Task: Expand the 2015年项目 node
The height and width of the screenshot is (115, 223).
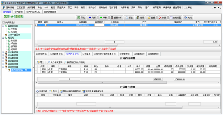Action: click(3, 61)
